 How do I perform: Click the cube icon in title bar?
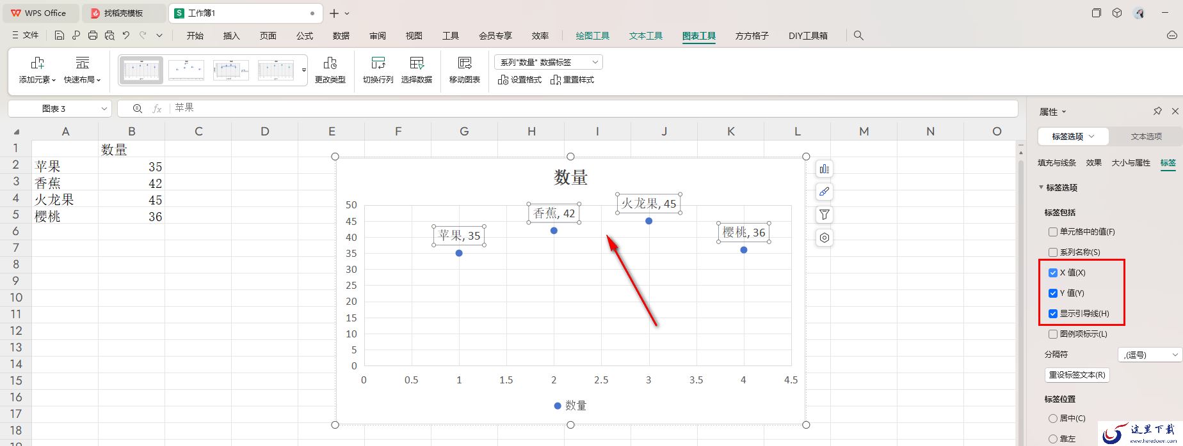point(1117,13)
